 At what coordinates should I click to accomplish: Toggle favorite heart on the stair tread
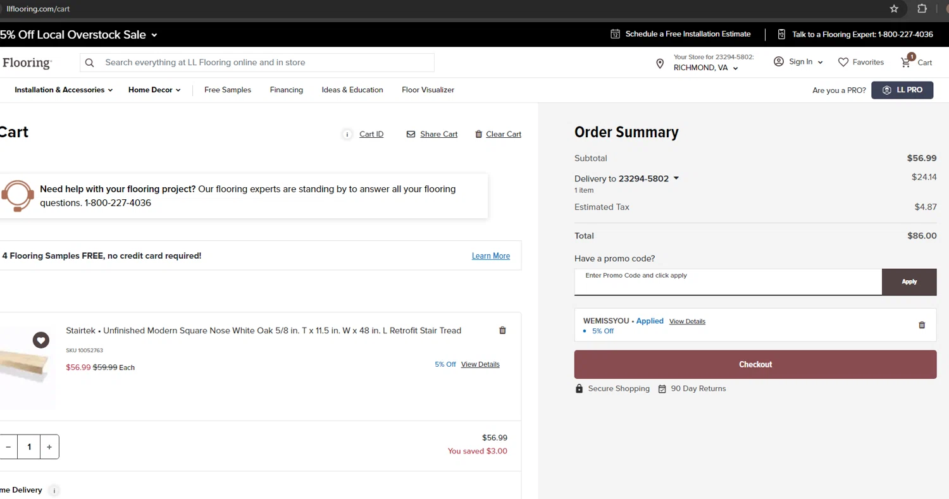(41, 340)
